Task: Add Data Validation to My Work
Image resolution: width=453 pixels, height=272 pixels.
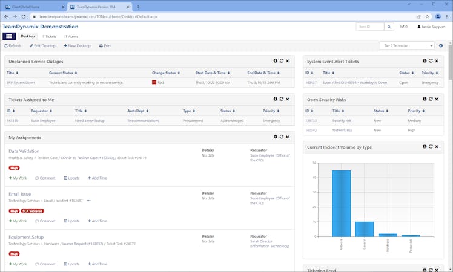Action: pyautogui.click(x=18, y=178)
